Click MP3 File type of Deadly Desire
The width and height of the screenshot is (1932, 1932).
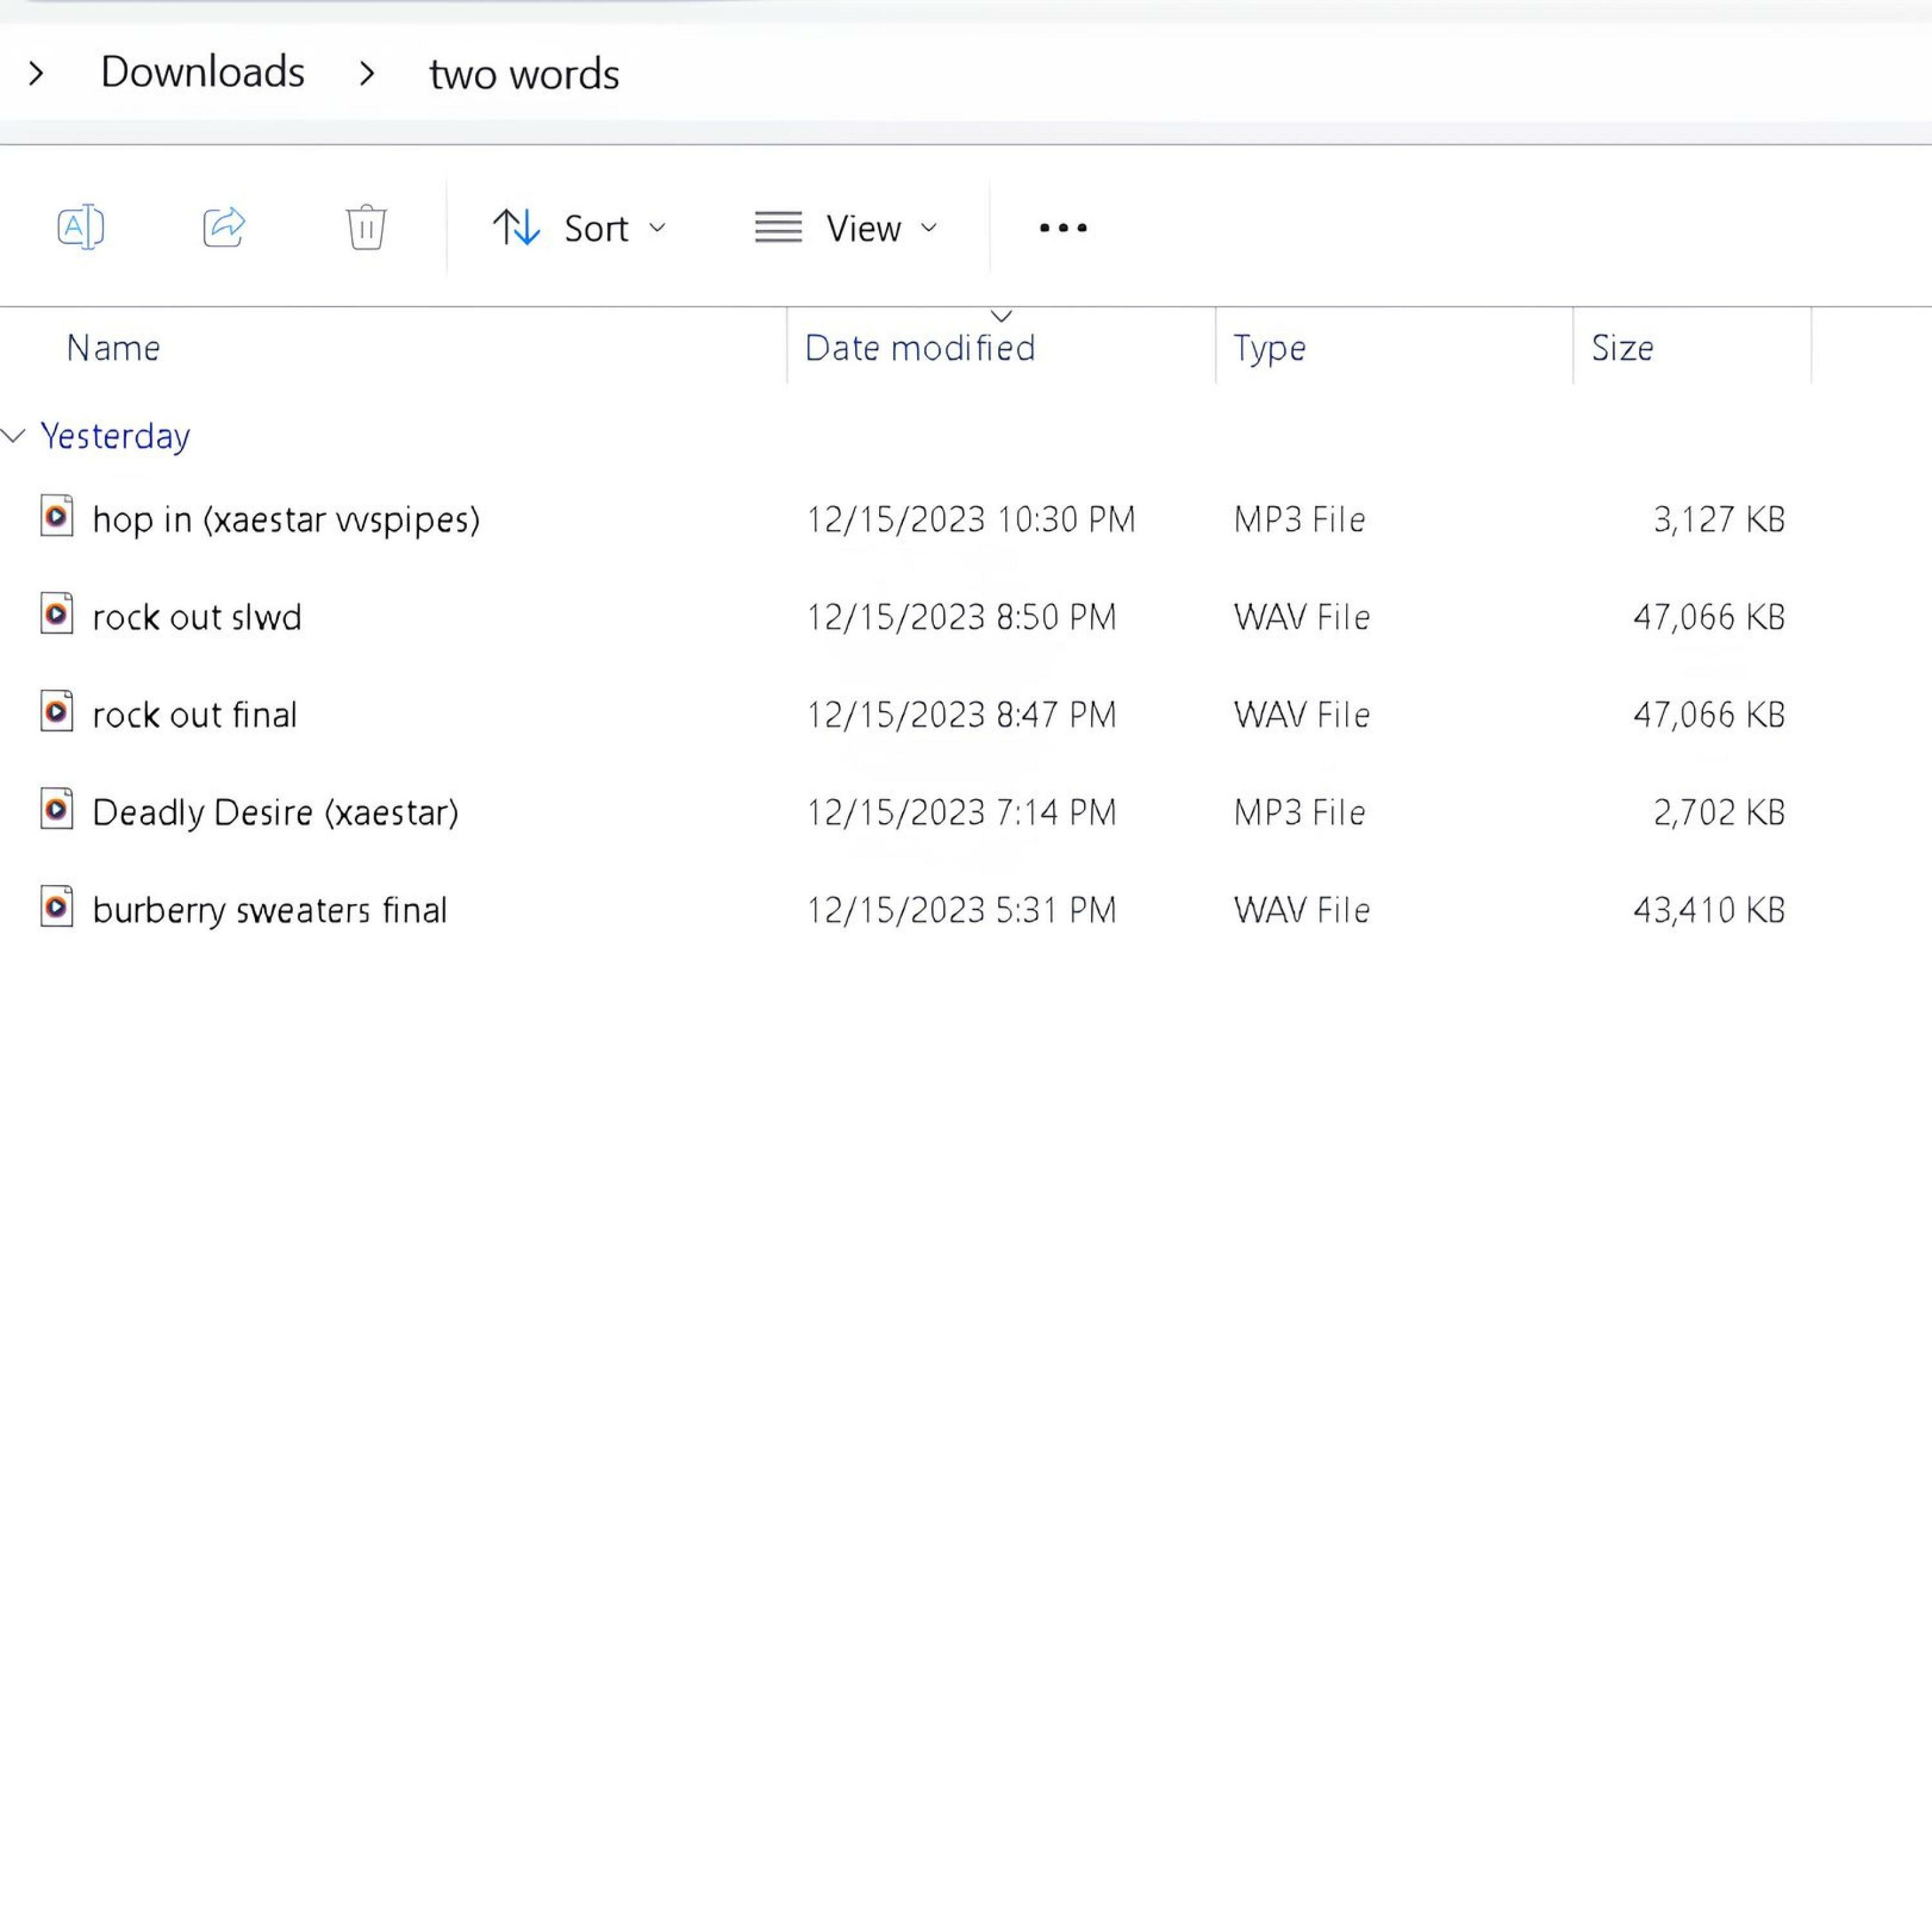(1299, 813)
